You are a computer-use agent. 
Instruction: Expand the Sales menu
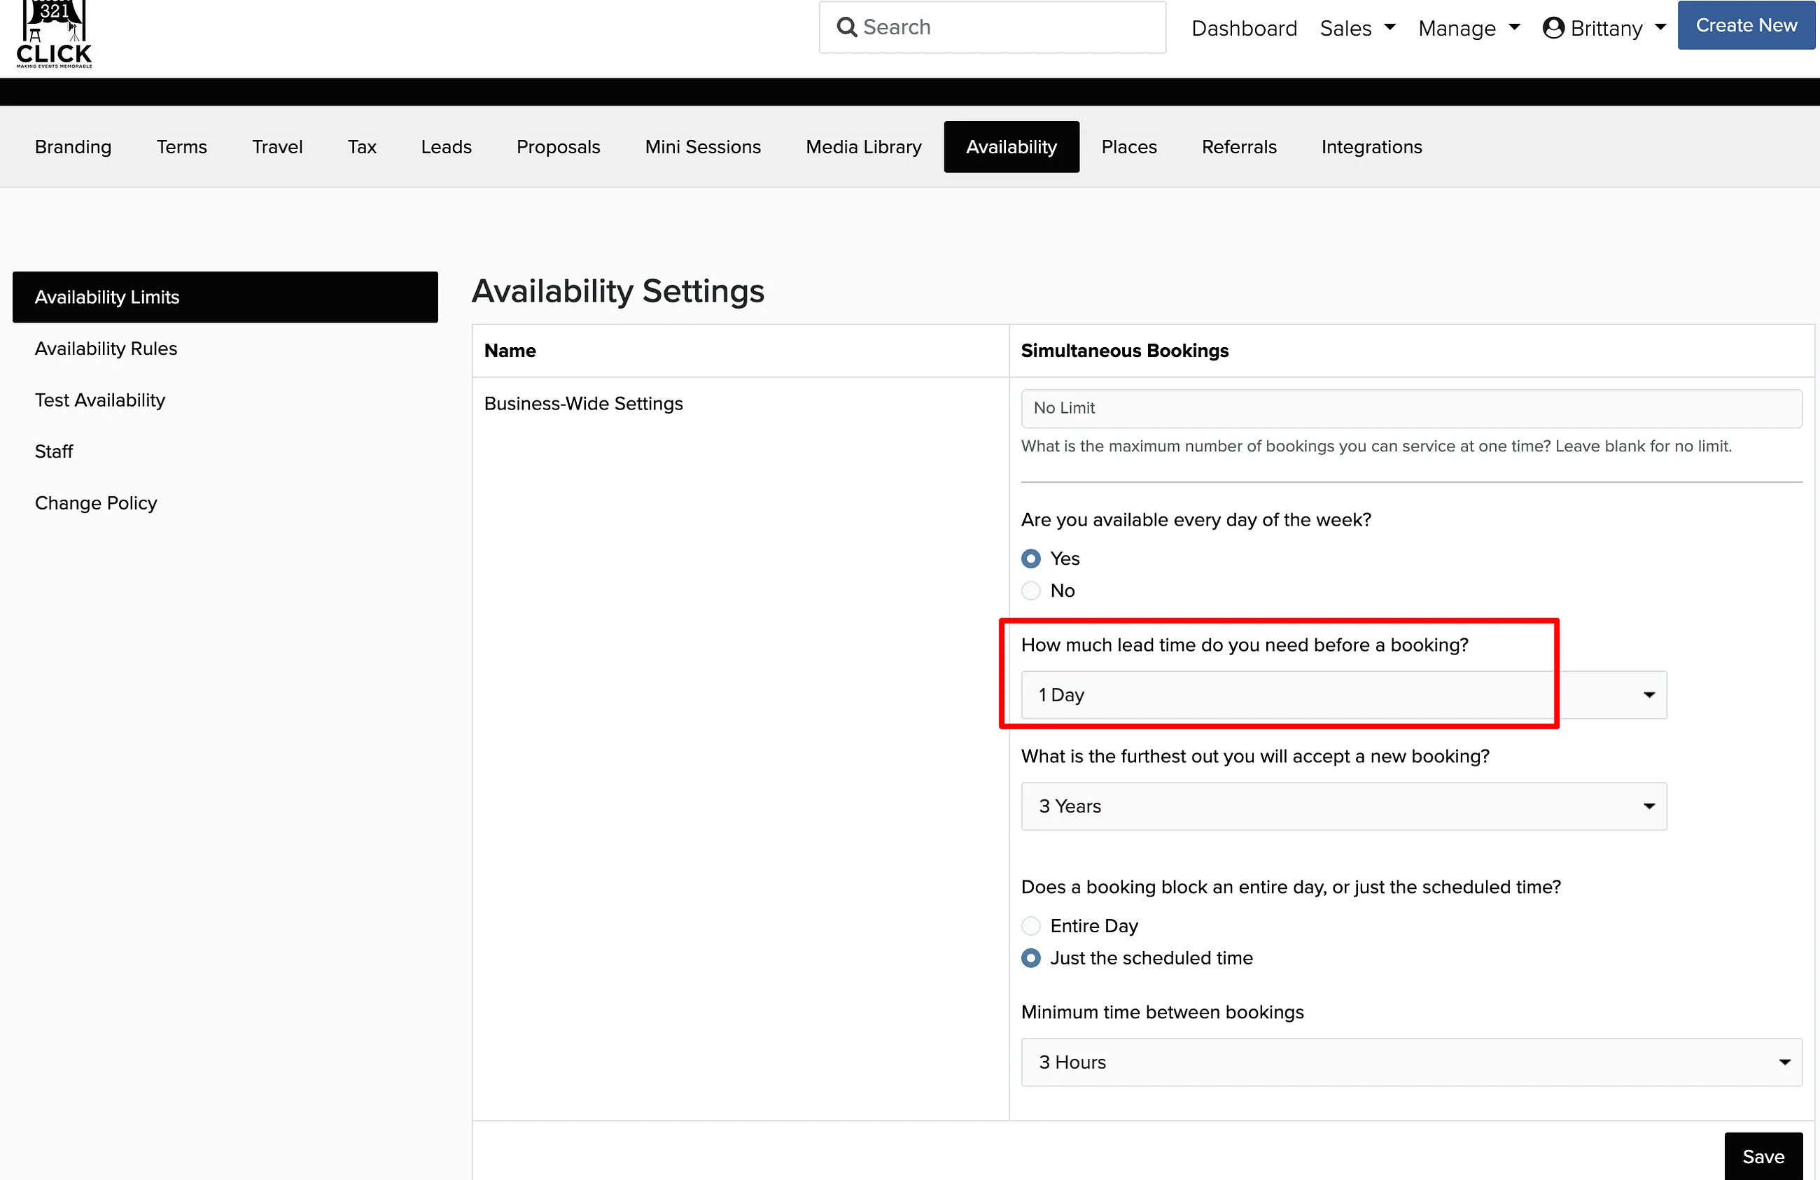click(1357, 28)
